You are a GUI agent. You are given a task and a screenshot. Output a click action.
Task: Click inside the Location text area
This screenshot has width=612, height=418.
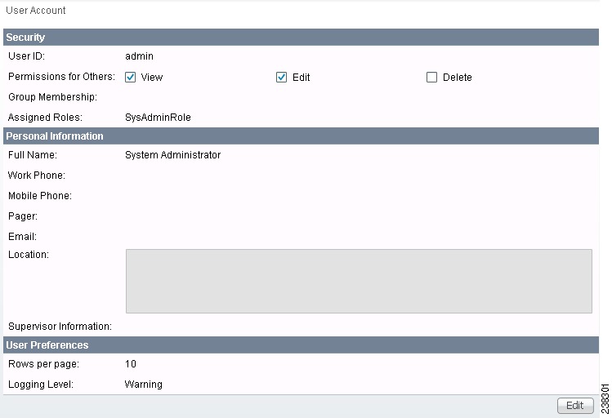[x=359, y=281]
